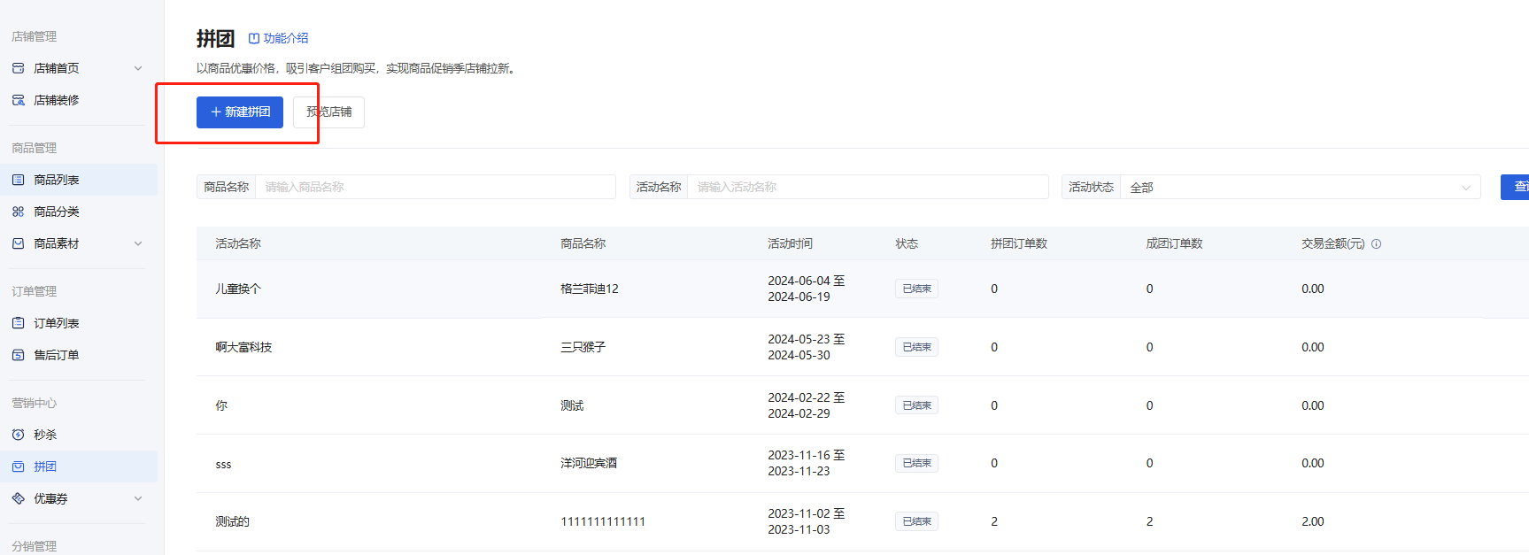The height and width of the screenshot is (555, 1529).
Task: Click the 秒杀 clock icon
Action: tap(18, 435)
